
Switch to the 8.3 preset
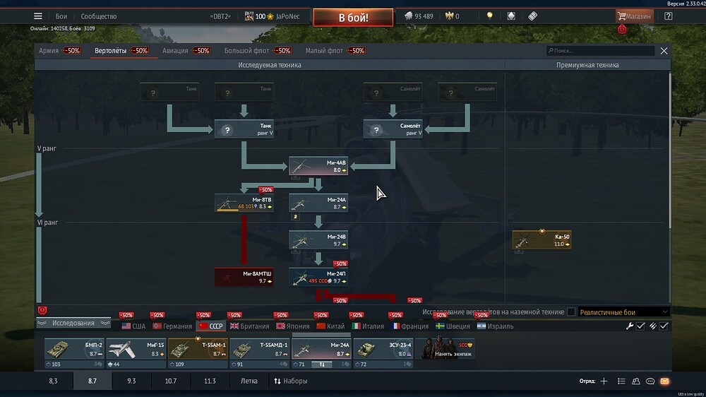click(x=53, y=381)
